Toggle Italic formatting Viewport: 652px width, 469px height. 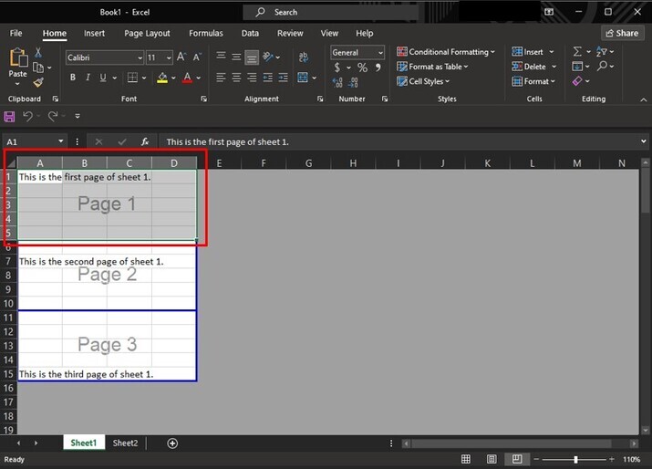[88, 78]
